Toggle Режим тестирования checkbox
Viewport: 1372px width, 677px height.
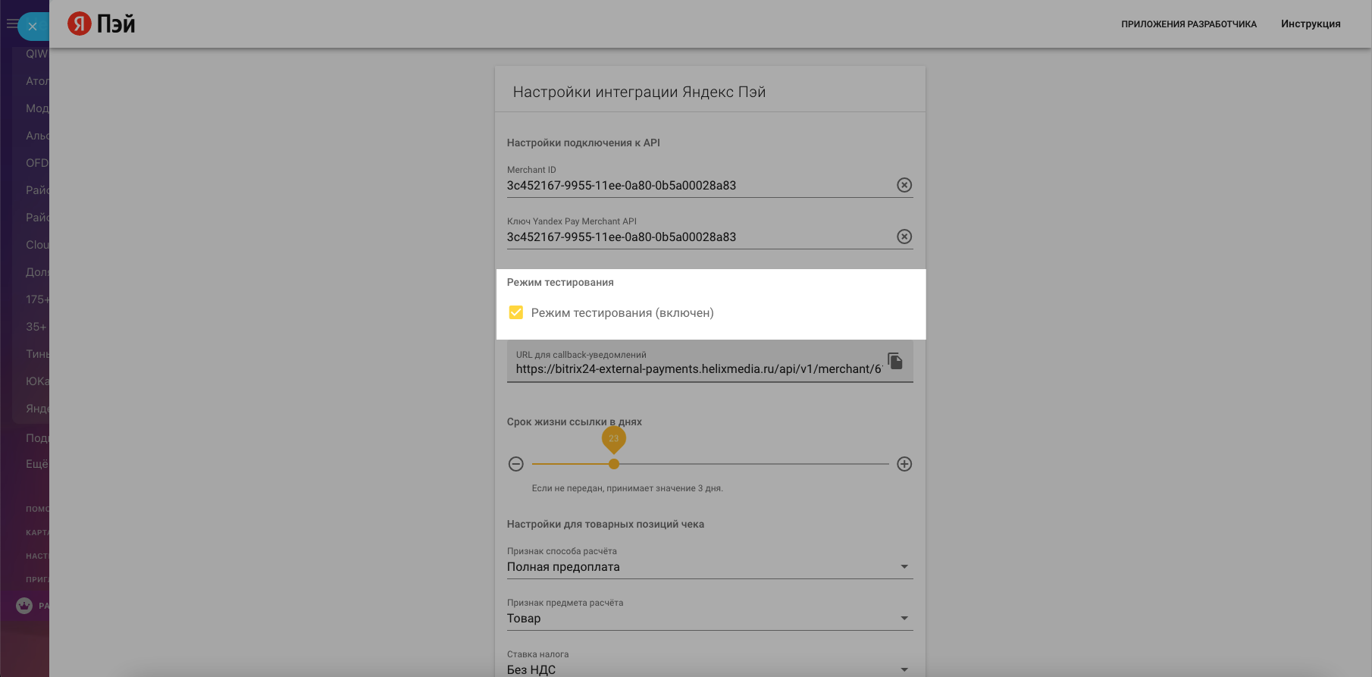(516, 312)
